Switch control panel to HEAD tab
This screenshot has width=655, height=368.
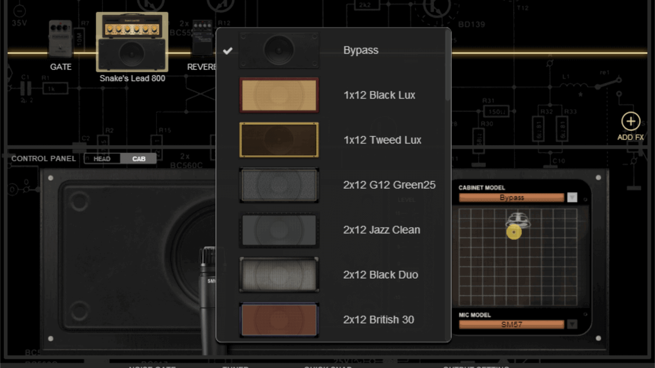point(102,159)
